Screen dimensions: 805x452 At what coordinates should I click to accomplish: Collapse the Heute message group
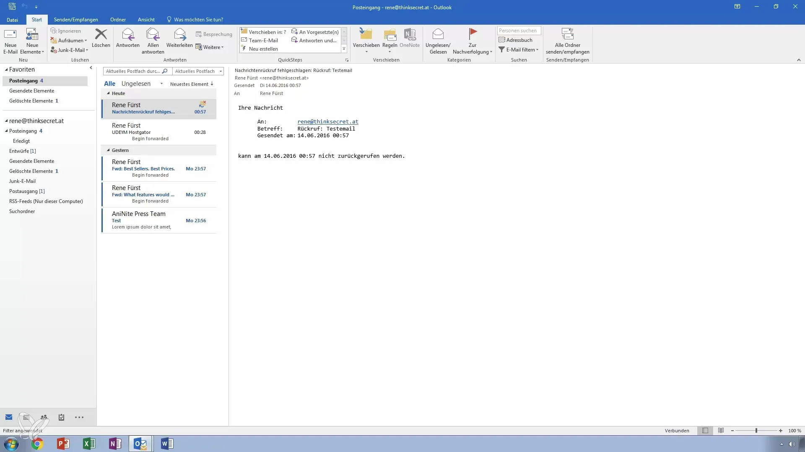(108, 93)
